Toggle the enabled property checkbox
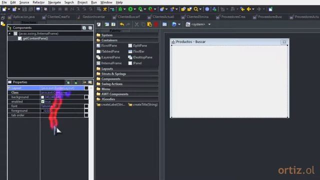Image resolution: width=320 pixels, height=180 pixels. click(42, 101)
